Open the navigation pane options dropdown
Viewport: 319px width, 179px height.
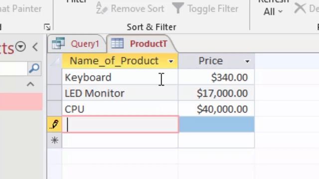pyautogui.click(x=21, y=47)
